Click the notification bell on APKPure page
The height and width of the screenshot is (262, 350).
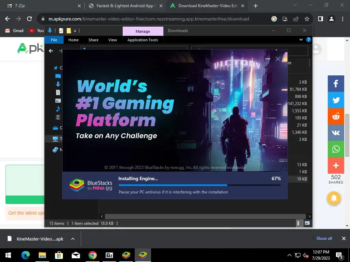pyautogui.click(x=334, y=198)
